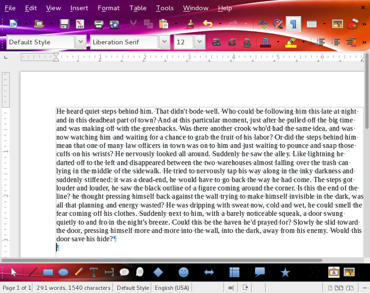Open the font name dropdown list
This screenshot has height=293, width=370.
(164, 42)
